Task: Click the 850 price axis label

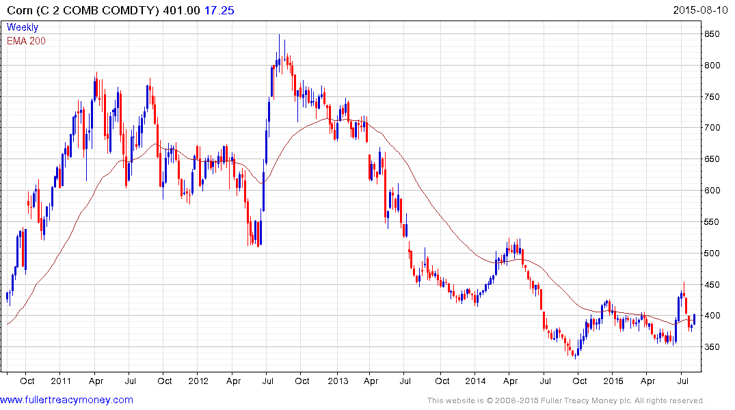Action: pos(712,34)
